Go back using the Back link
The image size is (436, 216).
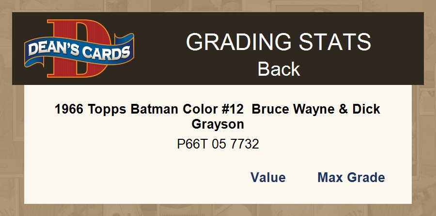(279, 69)
